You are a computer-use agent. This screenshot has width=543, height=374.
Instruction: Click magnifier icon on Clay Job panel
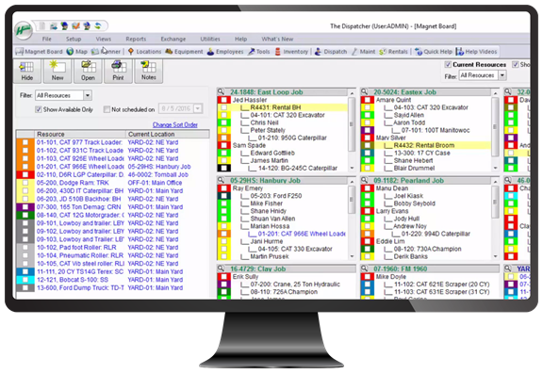[x=221, y=268]
